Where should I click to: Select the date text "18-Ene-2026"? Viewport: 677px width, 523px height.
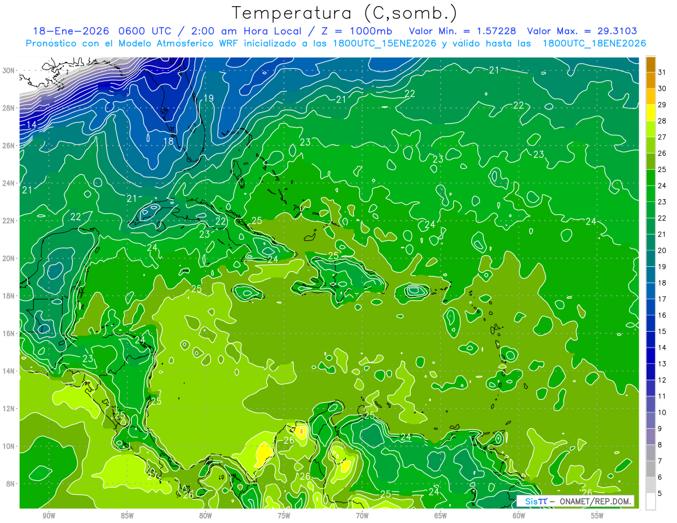[x=71, y=31]
